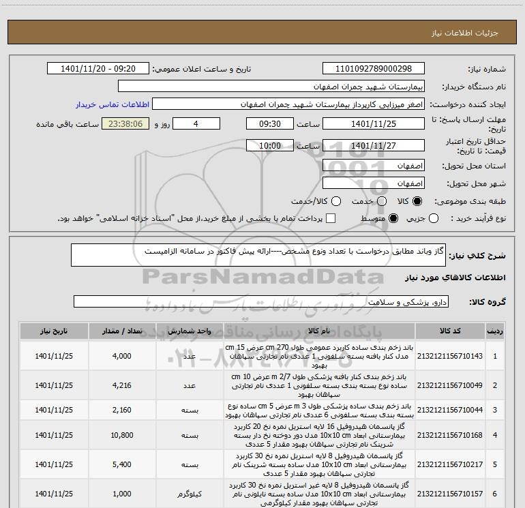525x508 pixels.
Task: Click row 4 product name گاز پانسمان 16 لایه
Action: 319,435
